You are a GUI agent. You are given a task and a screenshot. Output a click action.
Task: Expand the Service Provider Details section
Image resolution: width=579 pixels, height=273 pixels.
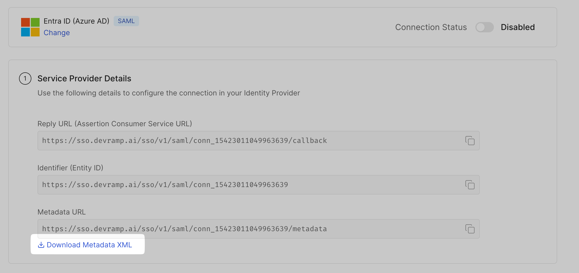(84, 78)
